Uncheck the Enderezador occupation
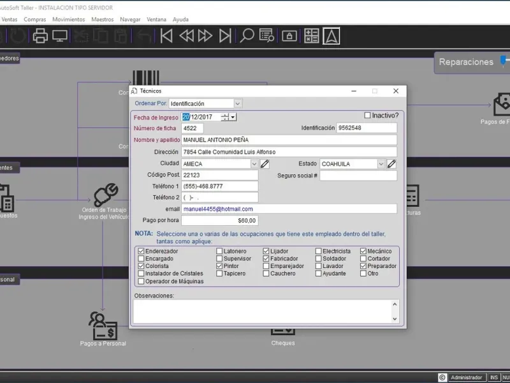Viewport: 510px width, 383px height. tap(141, 251)
